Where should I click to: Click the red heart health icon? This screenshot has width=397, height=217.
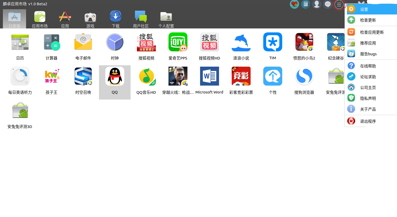(x=294, y=4)
